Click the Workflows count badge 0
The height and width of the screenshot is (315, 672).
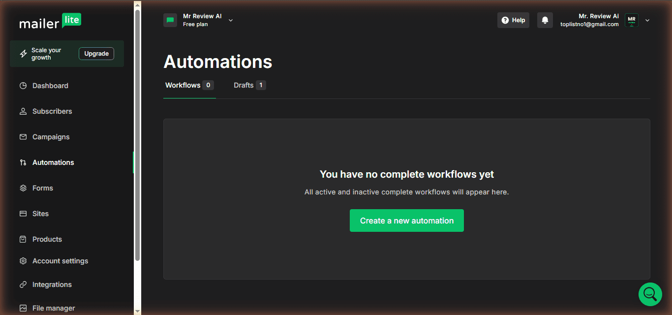208,85
